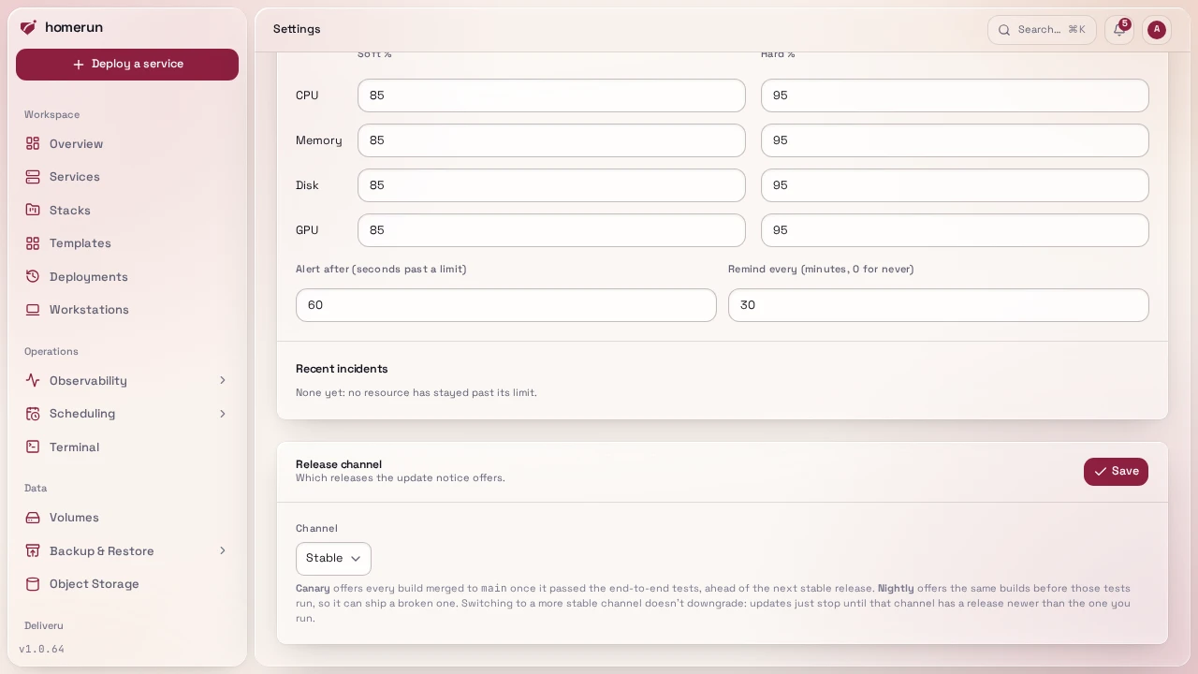1198x674 pixels.
Task: Navigate to Deployments
Action: [127, 276]
